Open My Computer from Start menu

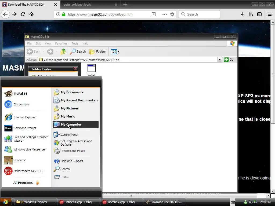pos(75,124)
